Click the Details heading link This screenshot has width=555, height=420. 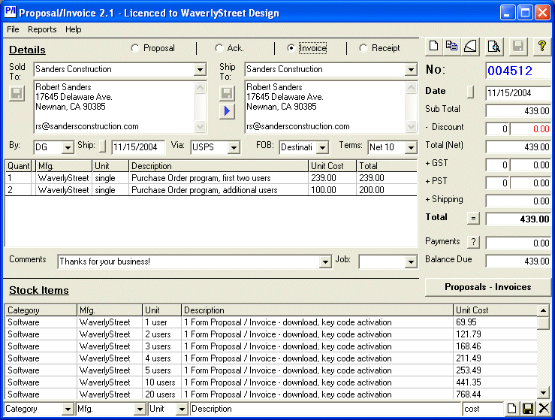pos(27,50)
